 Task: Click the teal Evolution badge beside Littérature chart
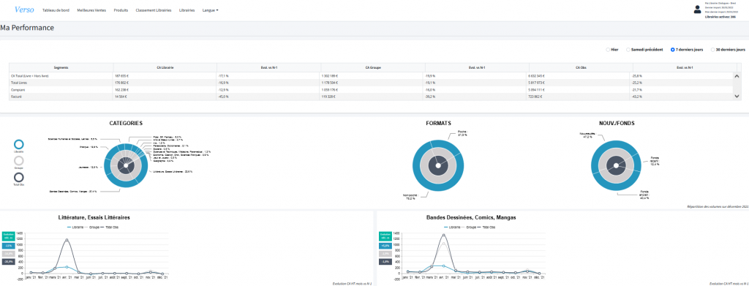point(8,236)
